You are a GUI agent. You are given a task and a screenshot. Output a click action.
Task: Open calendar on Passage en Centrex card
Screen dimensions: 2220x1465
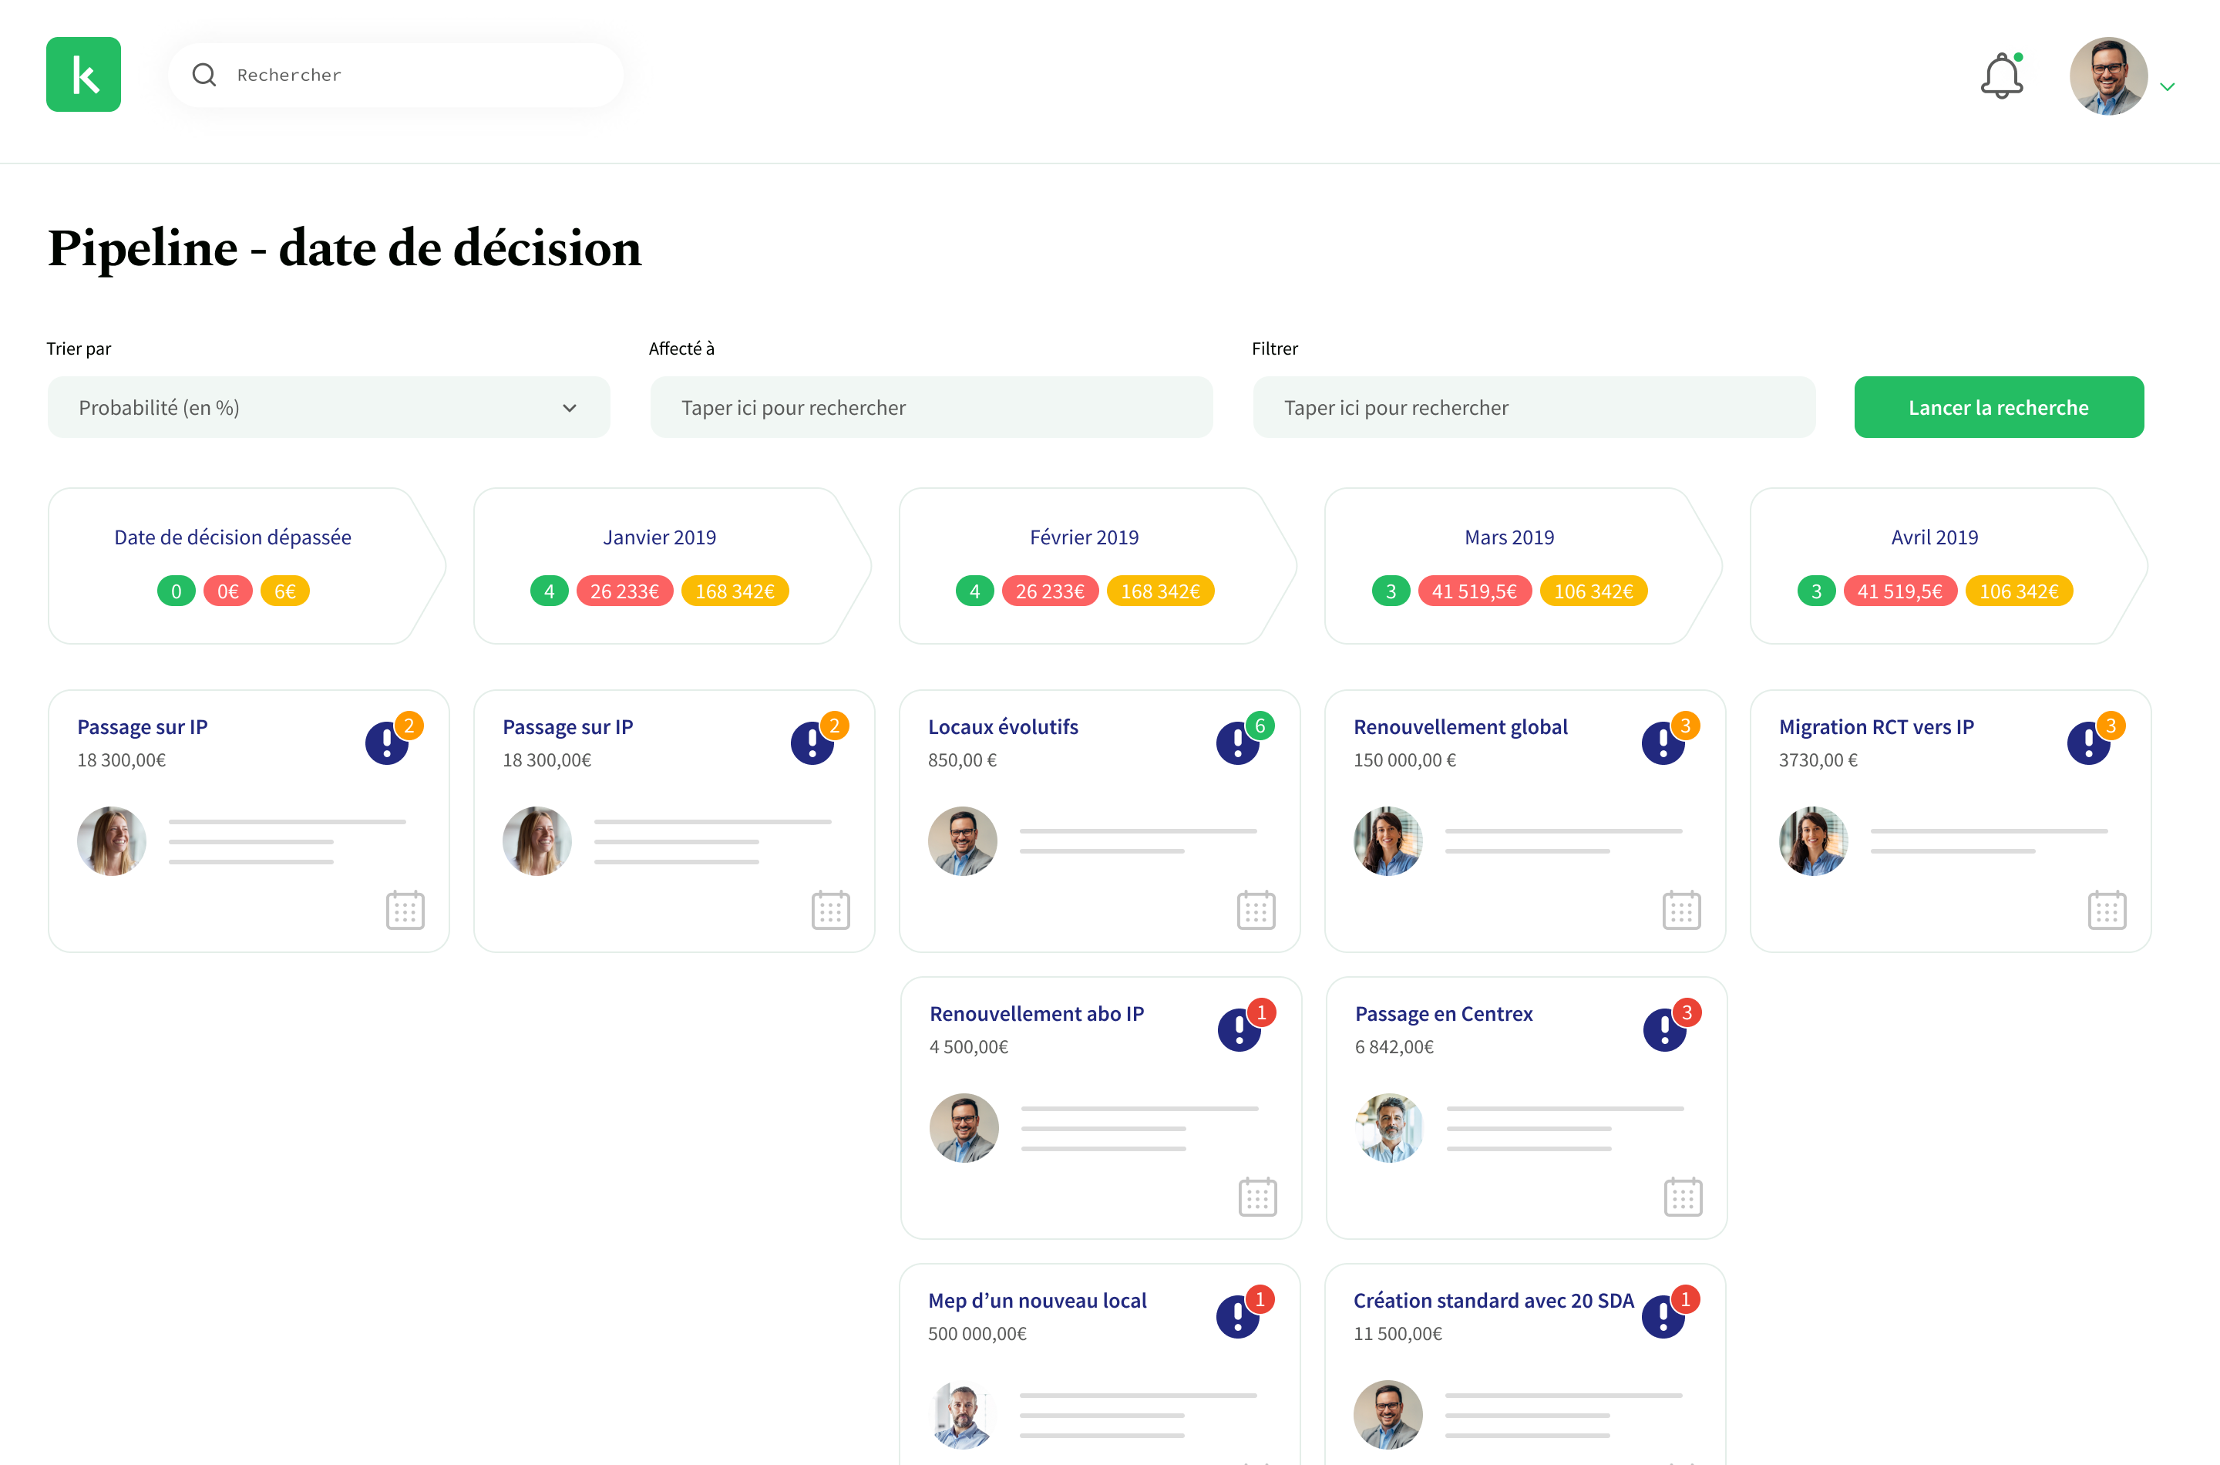[x=1683, y=1196]
